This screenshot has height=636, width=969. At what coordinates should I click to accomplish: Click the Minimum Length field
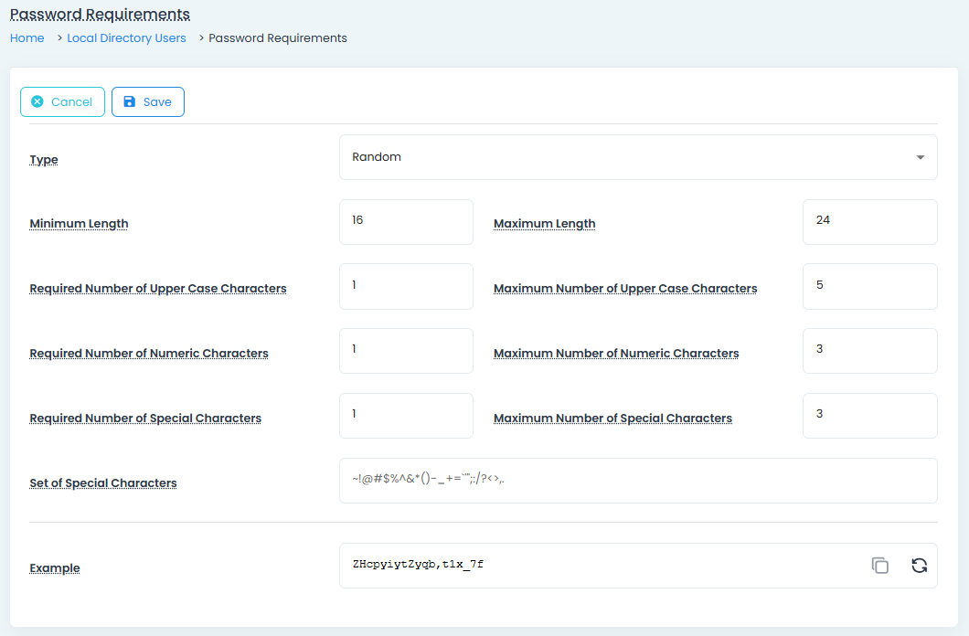(406, 222)
